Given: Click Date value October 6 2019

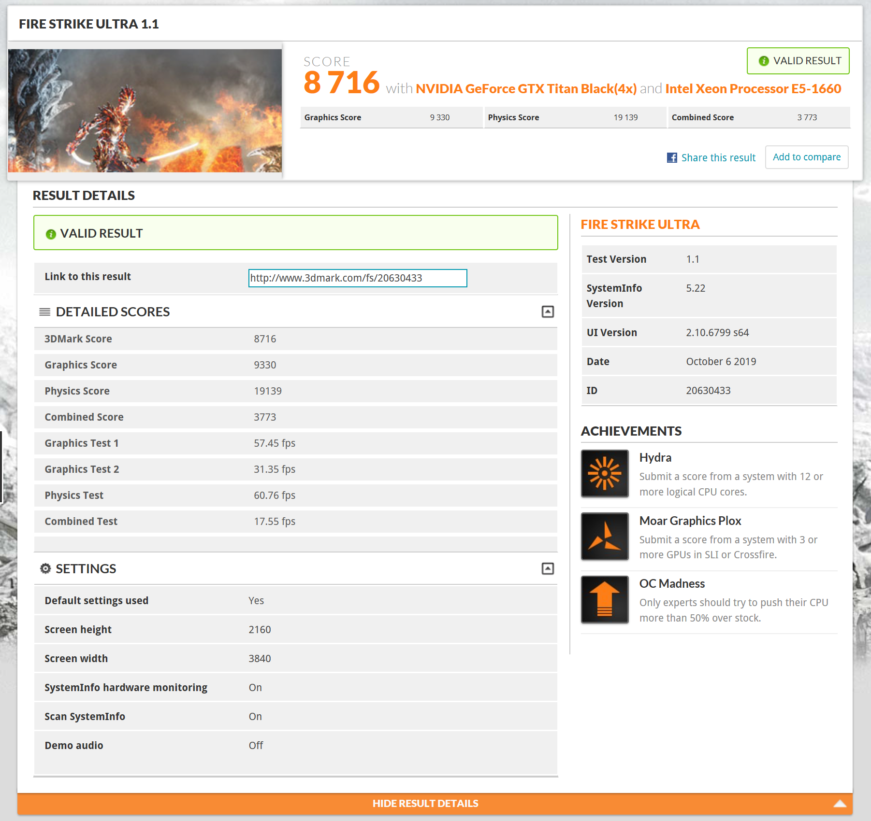Looking at the screenshot, I should 721,362.
